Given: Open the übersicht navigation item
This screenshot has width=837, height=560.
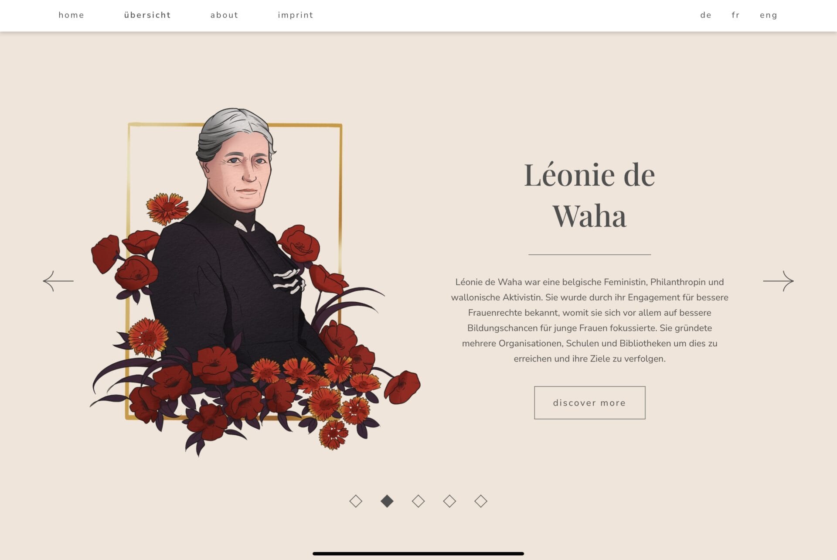Looking at the screenshot, I should click(147, 15).
